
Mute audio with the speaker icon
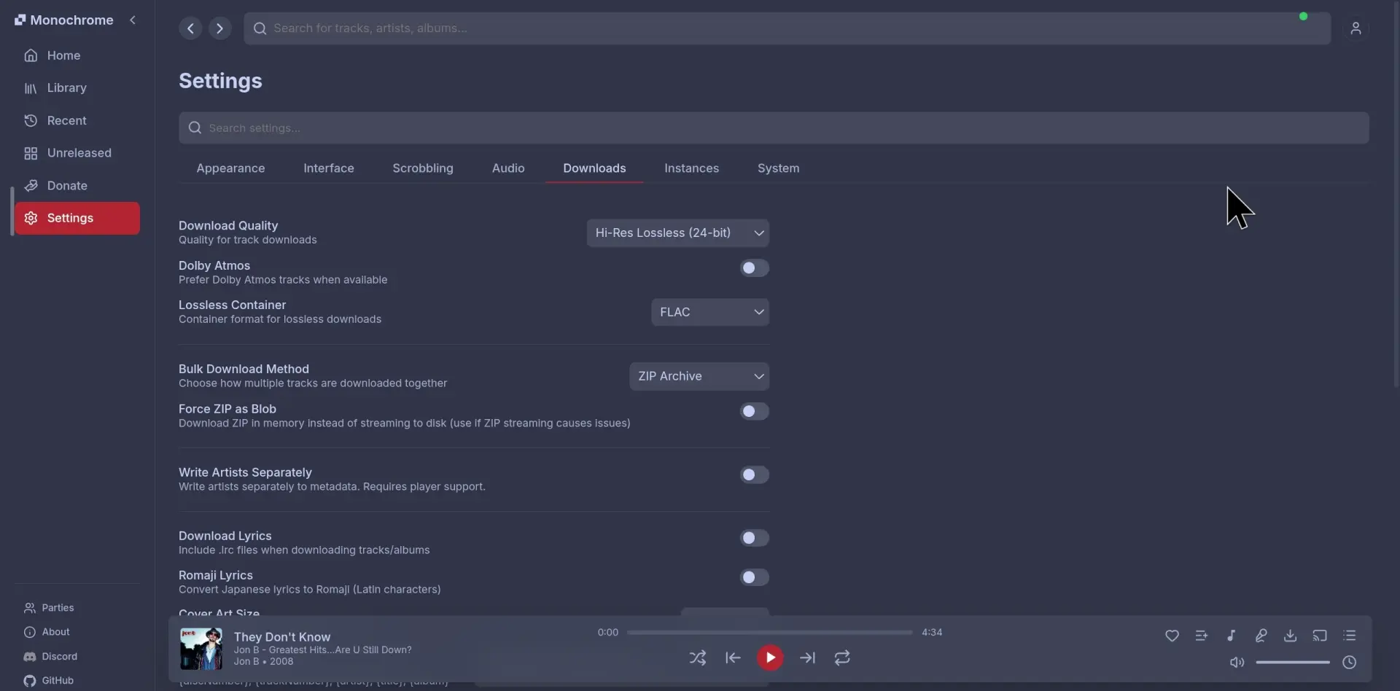point(1237,663)
